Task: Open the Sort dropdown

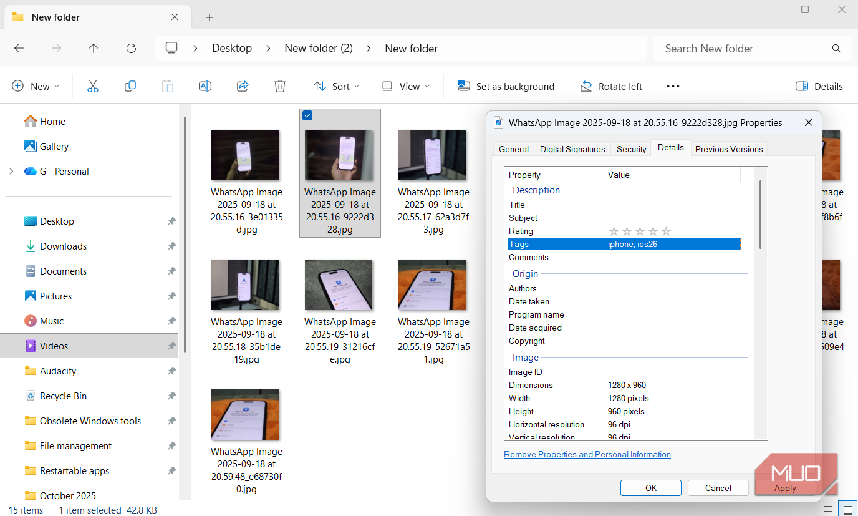Action: point(337,86)
